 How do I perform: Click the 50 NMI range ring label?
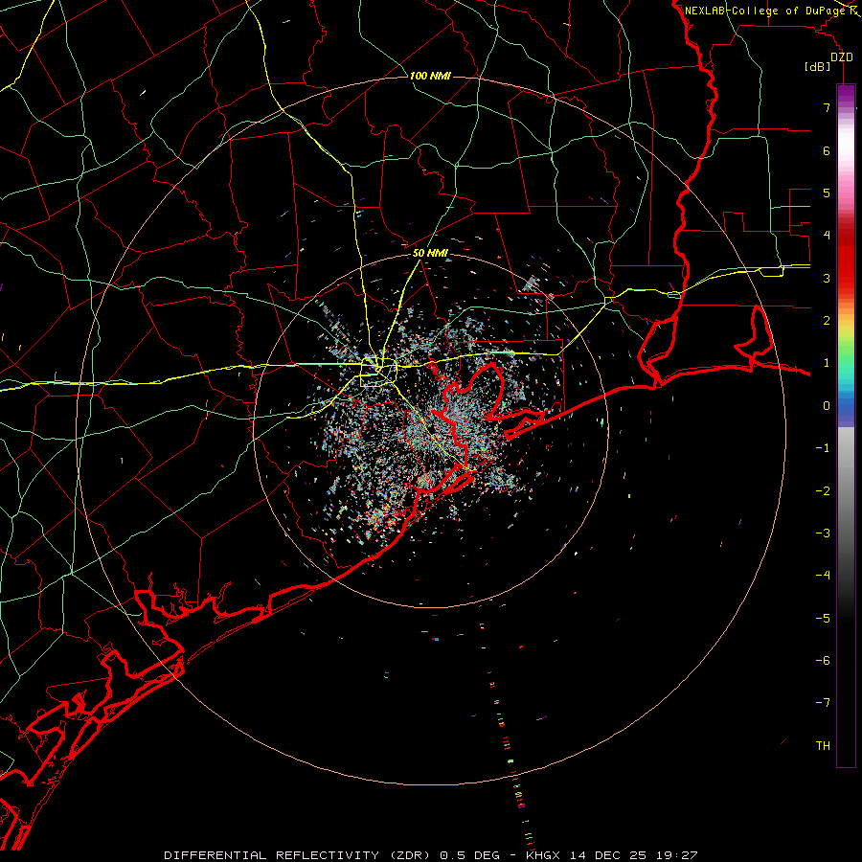(430, 254)
